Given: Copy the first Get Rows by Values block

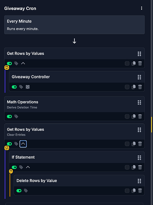Looking at the screenshot, I should click(134, 64).
